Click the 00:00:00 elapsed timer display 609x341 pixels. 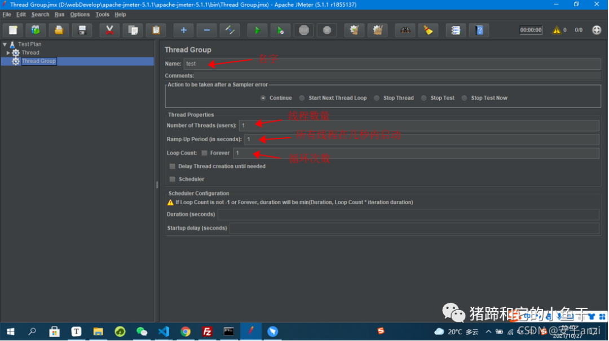pos(531,30)
